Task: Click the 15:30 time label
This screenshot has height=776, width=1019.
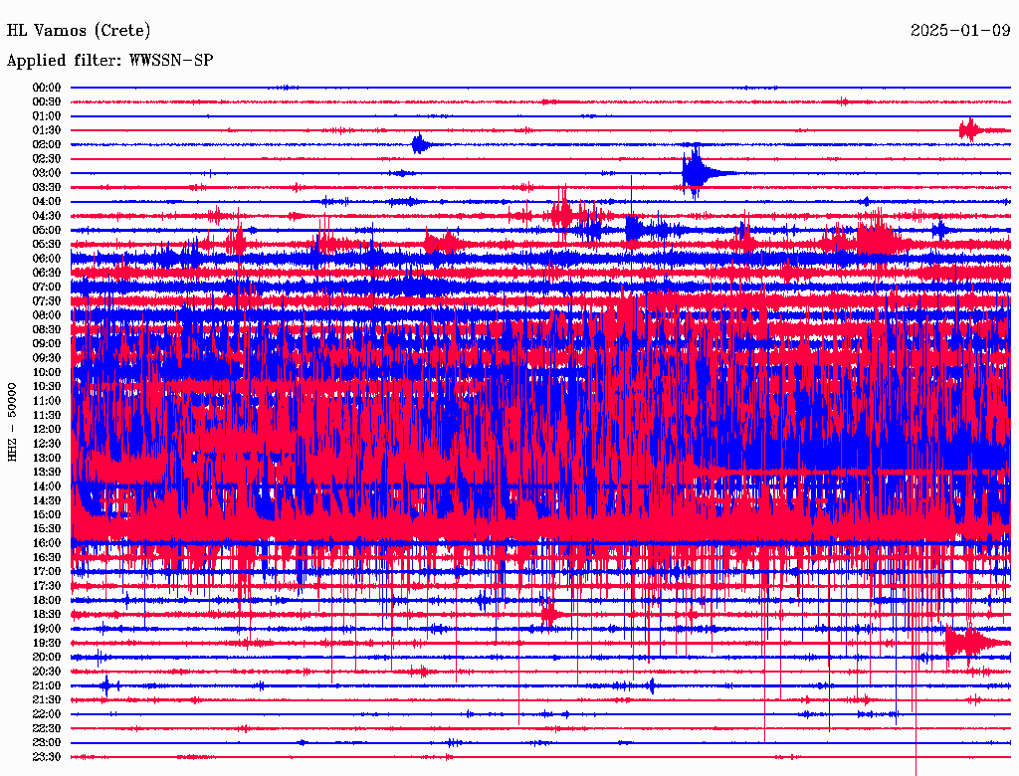Action: click(x=47, y=529)
